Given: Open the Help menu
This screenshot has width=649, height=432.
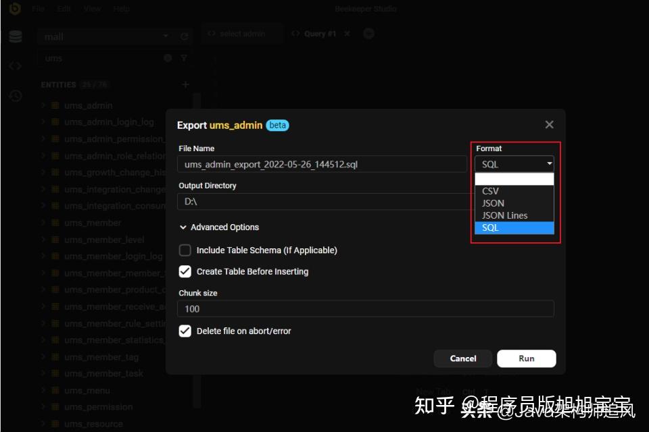Looking at the screenshot, I should pos(121,9).
